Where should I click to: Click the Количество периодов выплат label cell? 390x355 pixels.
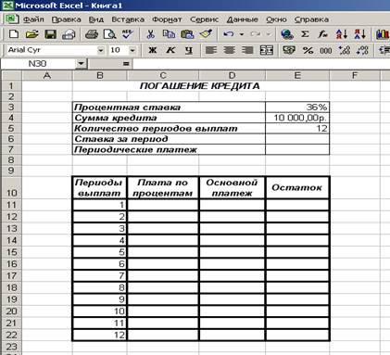(x=169, y=128)
